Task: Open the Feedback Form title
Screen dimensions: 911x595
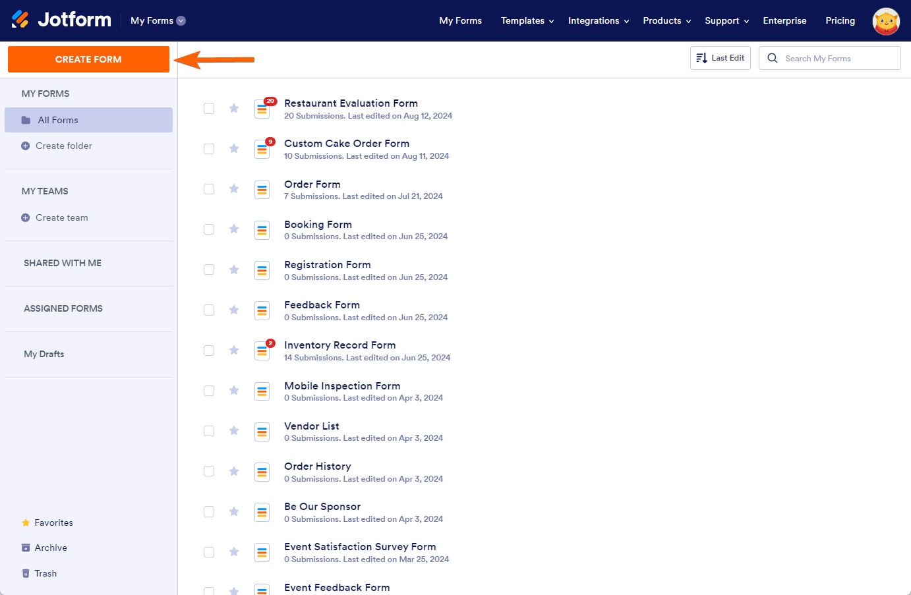Action: pyautogui.click(x=322, y=305)
